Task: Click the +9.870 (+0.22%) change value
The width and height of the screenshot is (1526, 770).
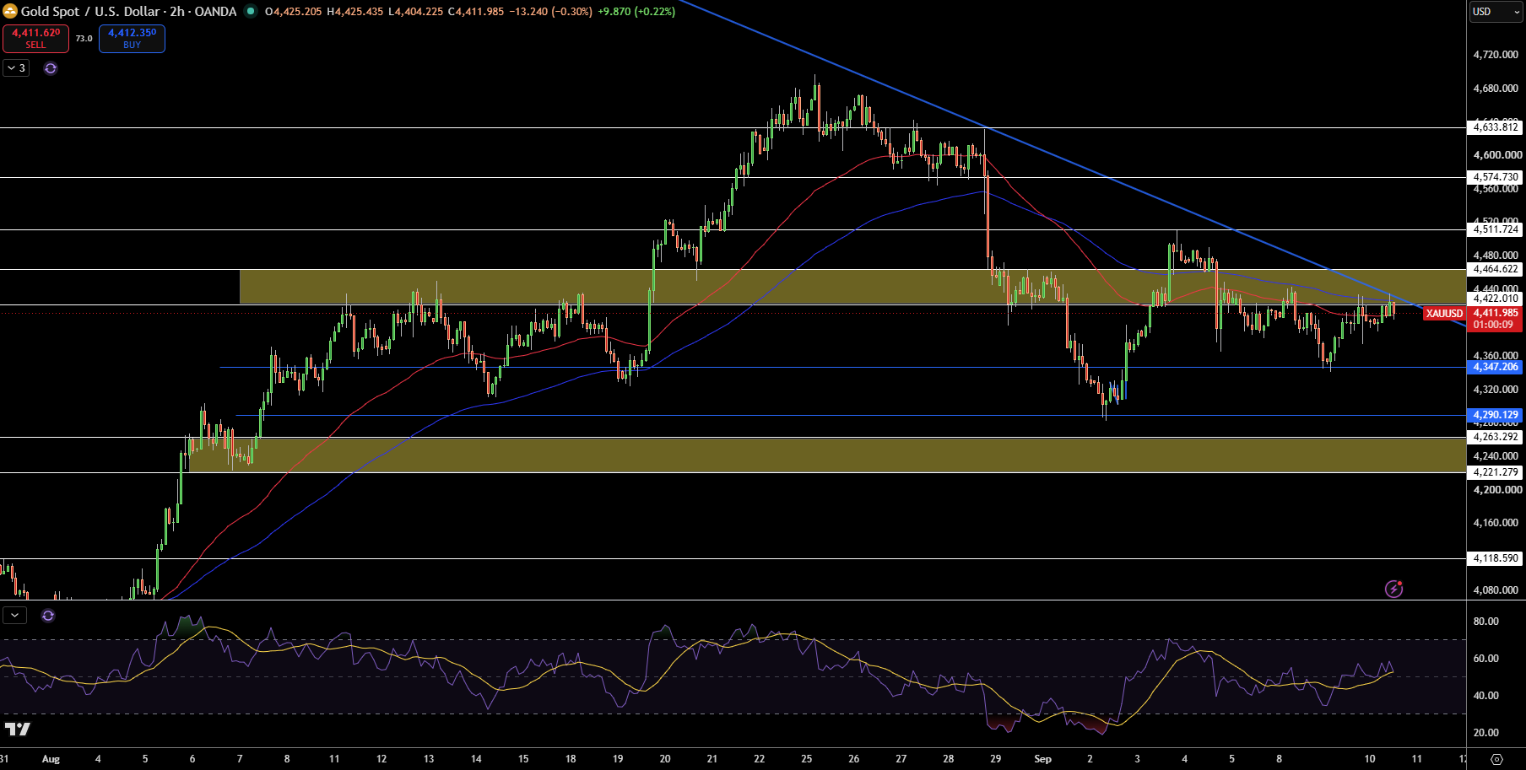Action: (x=636, y=12)
